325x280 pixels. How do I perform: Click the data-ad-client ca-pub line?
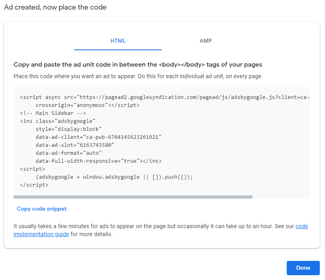98,137
